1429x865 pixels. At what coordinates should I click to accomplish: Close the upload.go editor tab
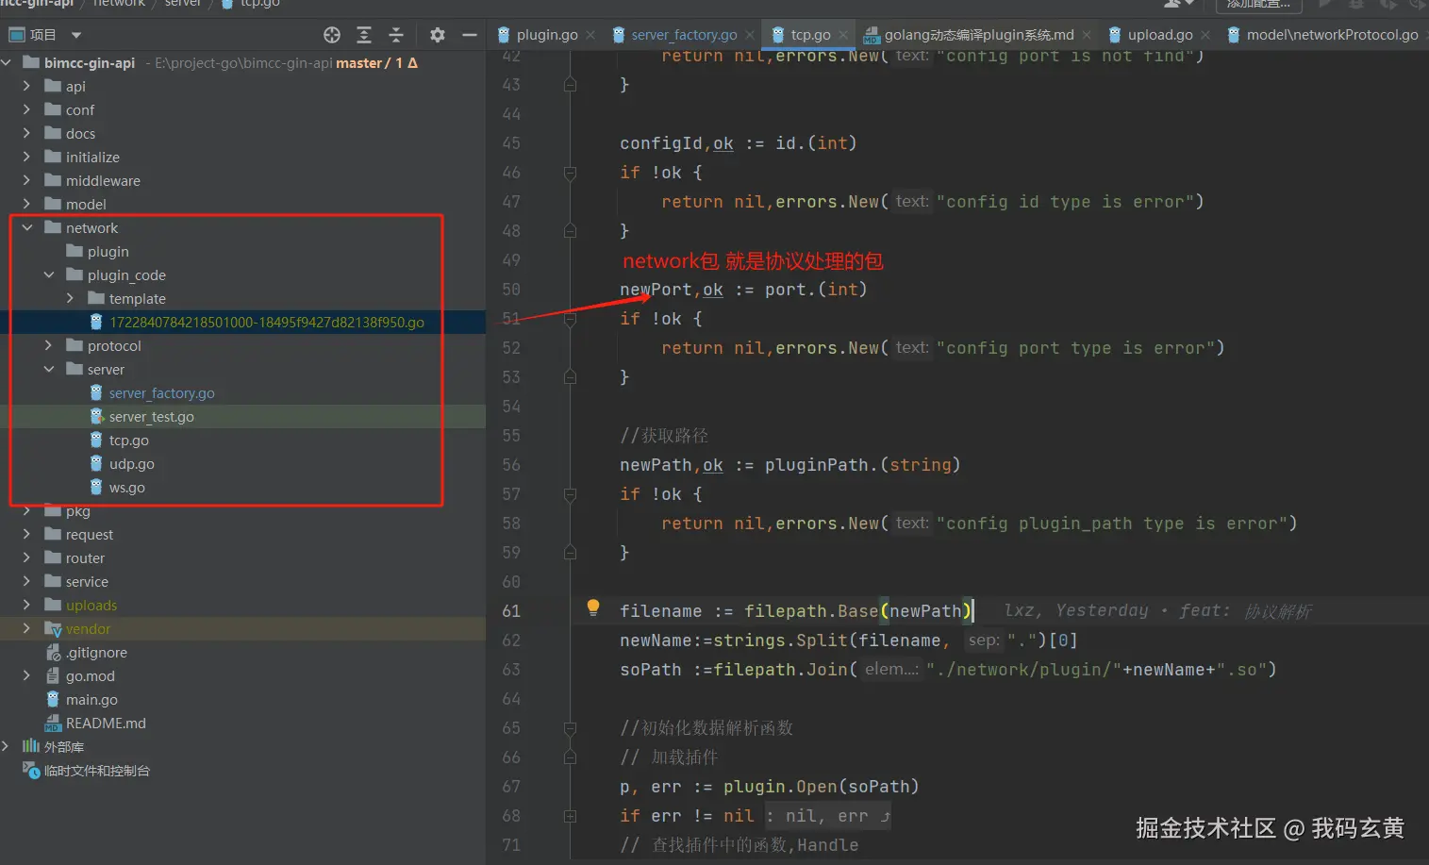1205,35
